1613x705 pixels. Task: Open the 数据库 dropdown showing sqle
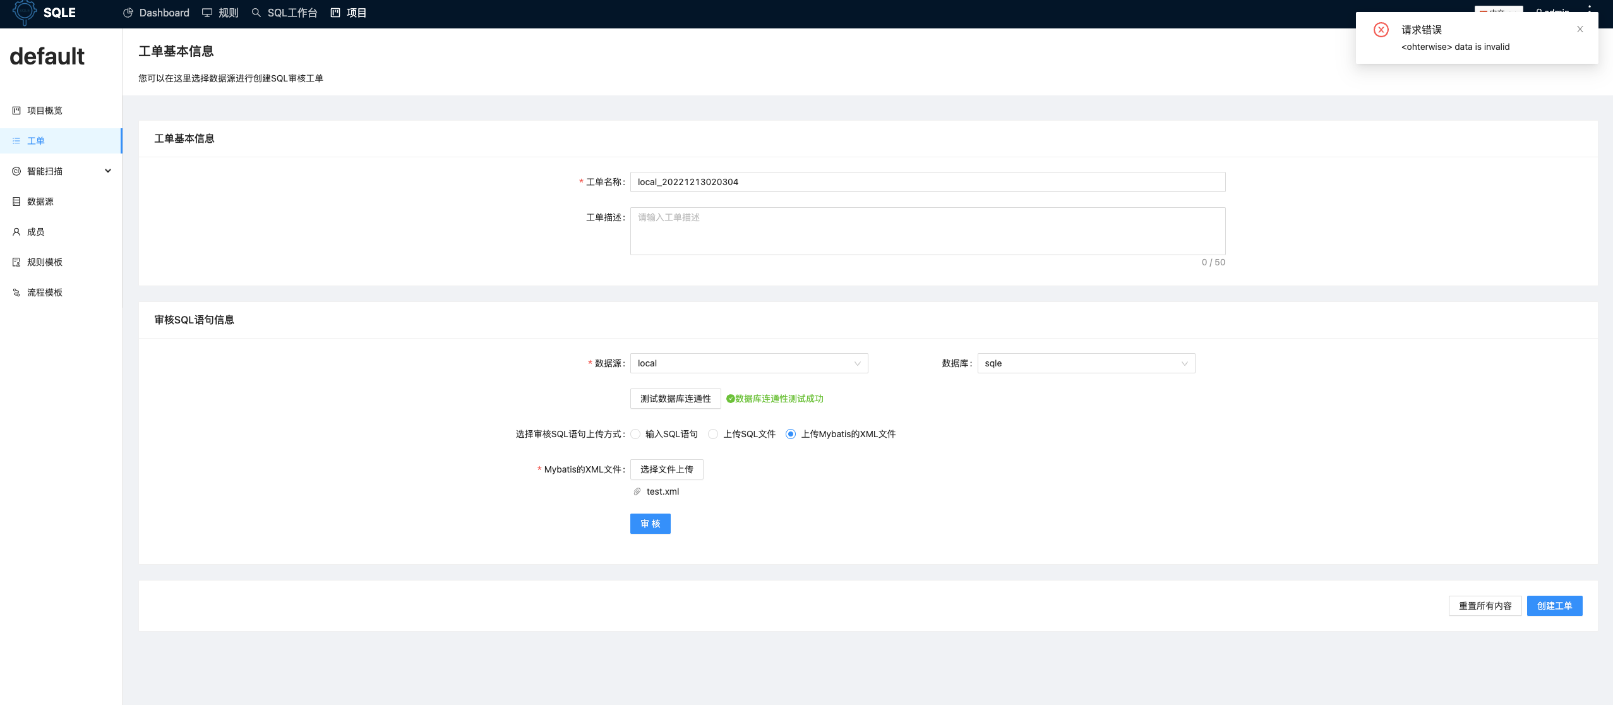click(1084, 363)
